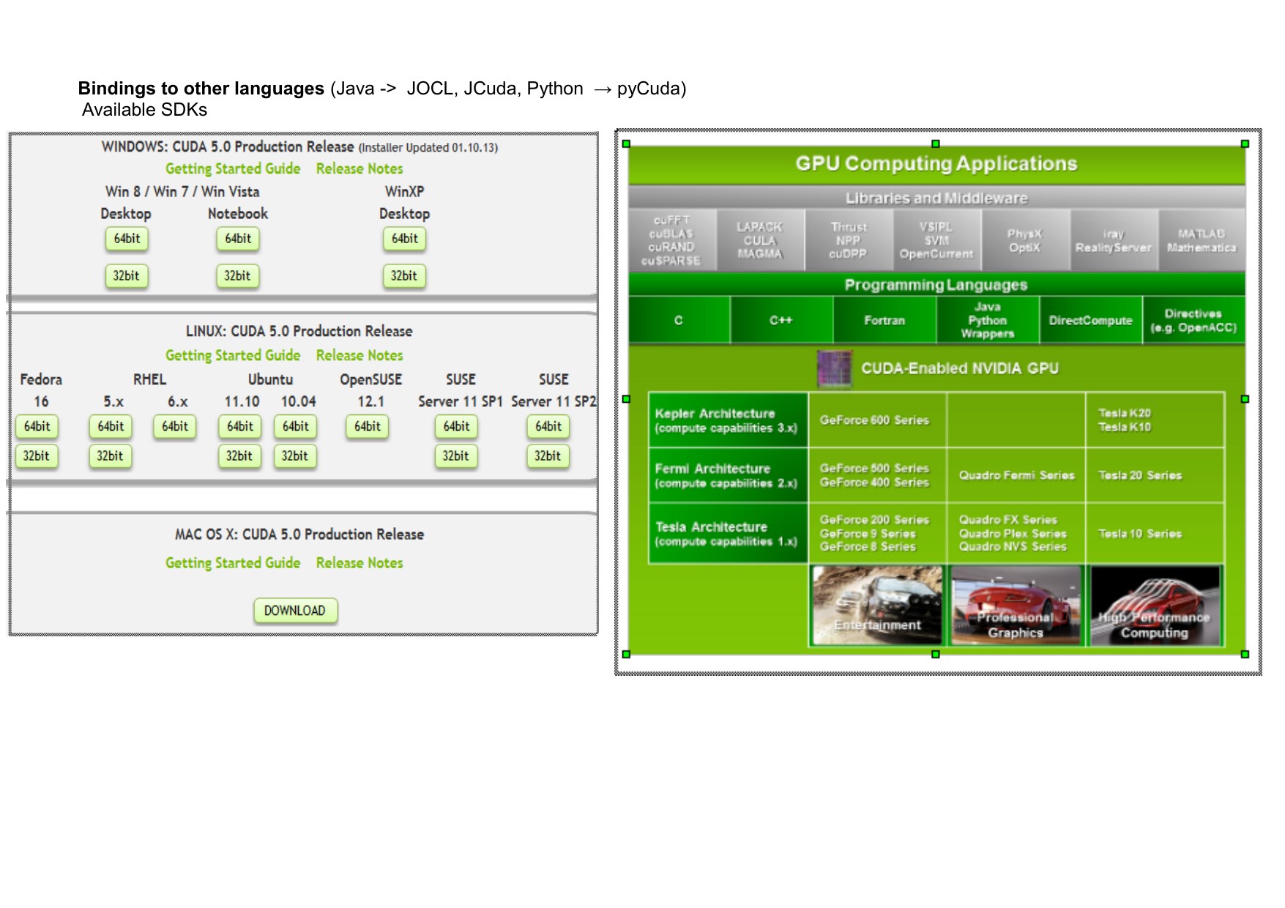Image resolution: width=1285 pixels, height=908 pixels.
Task: Click the Entertainment rally car thumbnail
Action: [x=878, y=606]
